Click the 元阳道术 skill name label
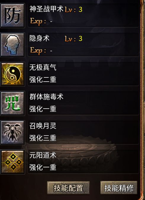The image size is (145, 200). click(43, 155)
